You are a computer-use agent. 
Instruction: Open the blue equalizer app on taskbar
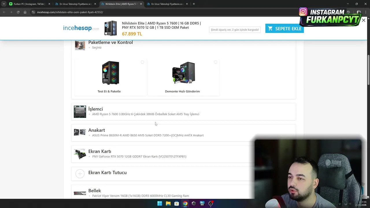[x=202, y=203]
